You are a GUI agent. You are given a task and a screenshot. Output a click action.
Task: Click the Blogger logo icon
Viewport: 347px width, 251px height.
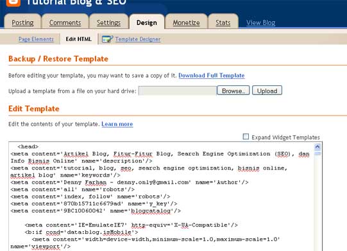click(x=13, y=3)
